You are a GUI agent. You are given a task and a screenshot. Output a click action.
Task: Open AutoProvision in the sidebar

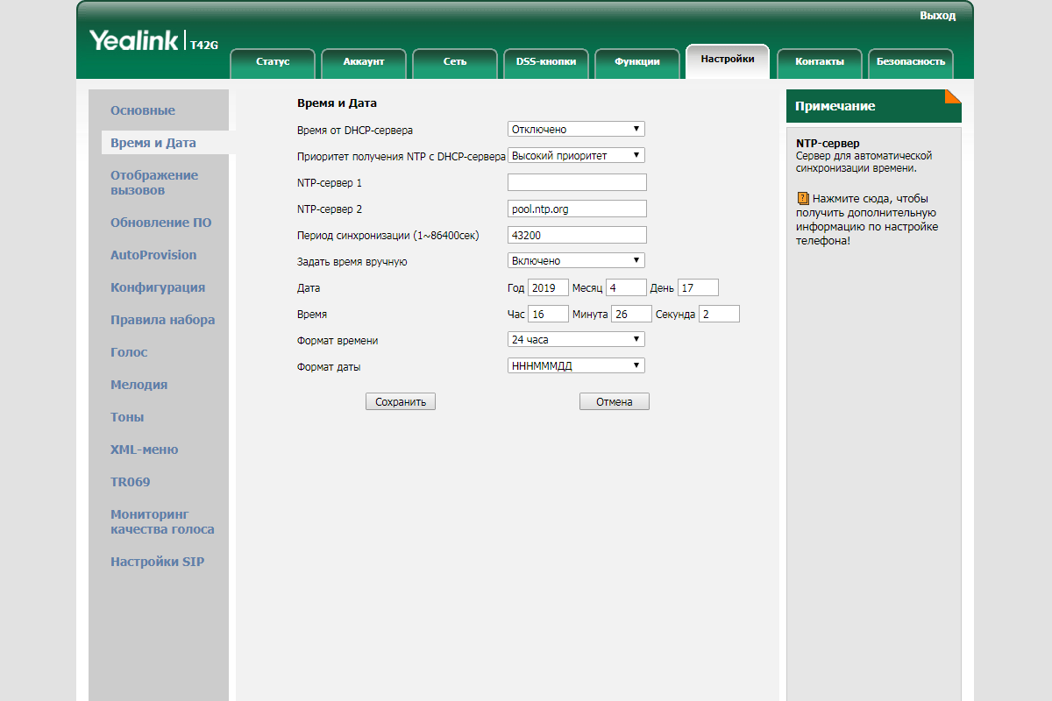tap(153, 255)
